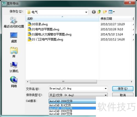Click the Back navigation arrow icon
This screenshot has height=117, width=137.
tap(94, 12)
